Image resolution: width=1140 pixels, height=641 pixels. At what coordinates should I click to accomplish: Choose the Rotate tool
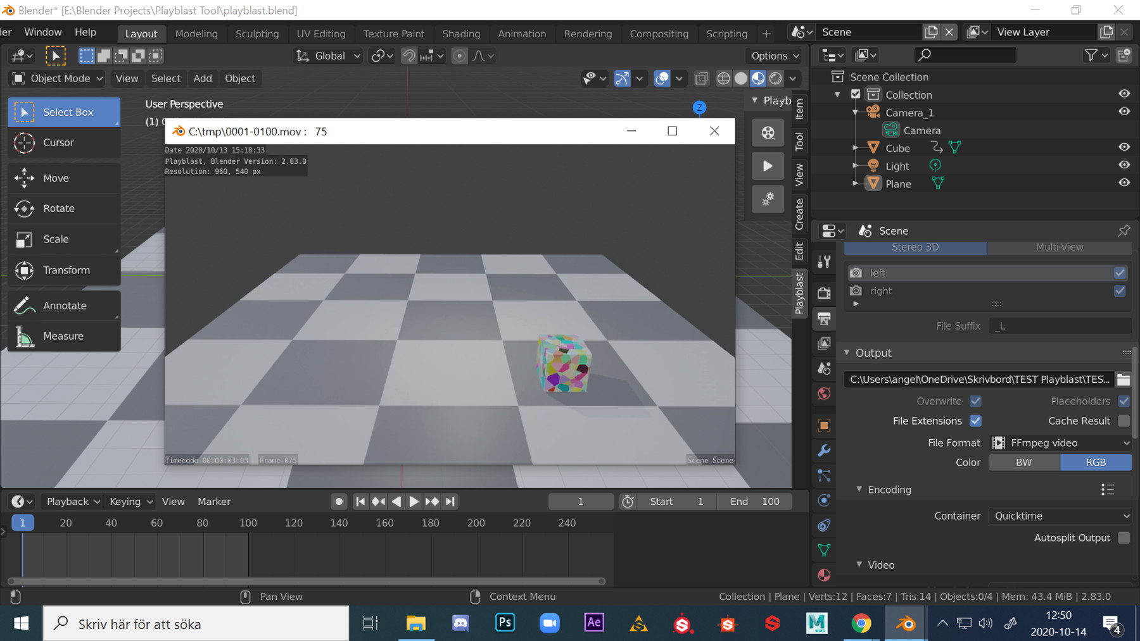(x=64, y=209)
